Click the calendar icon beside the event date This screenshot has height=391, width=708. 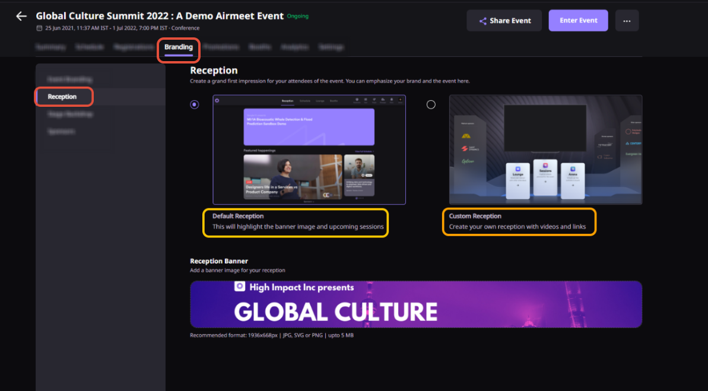[39, 28]
